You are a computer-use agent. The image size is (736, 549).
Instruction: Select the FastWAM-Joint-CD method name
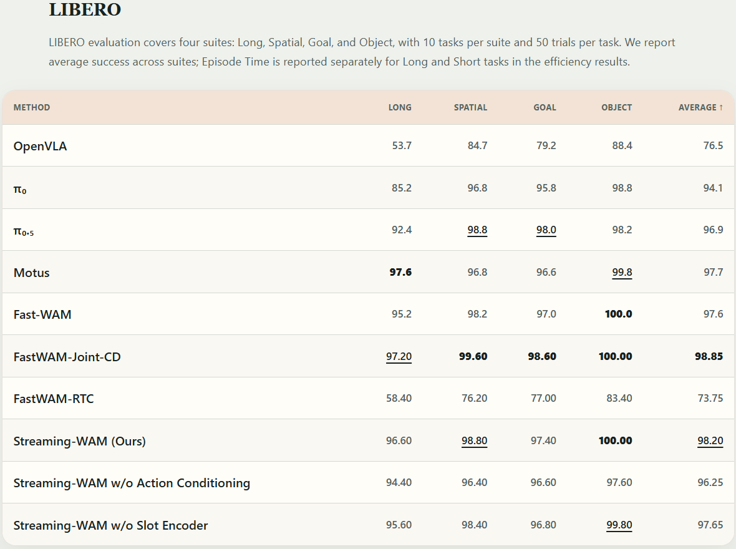click(x=67, y=357)
